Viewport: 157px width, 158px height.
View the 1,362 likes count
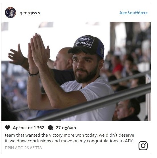[x=28, y=128]
